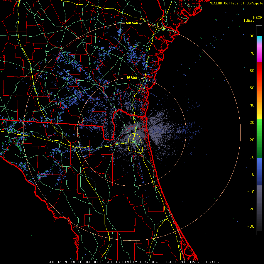Click the -10 value on the dBZ scale

(251, 192)
